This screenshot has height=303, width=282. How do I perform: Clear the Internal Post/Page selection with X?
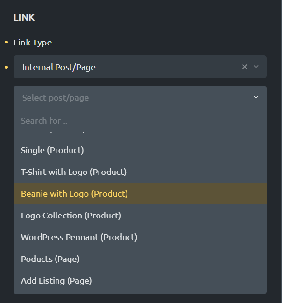click(x=245, y=67)
